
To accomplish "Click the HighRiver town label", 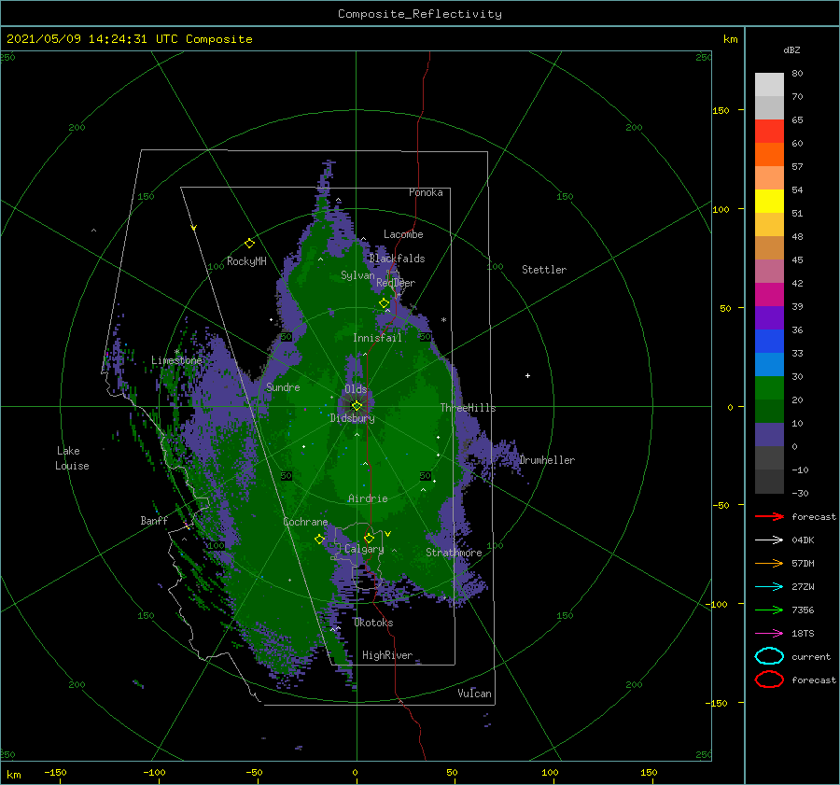I will [x=386, y=655].
